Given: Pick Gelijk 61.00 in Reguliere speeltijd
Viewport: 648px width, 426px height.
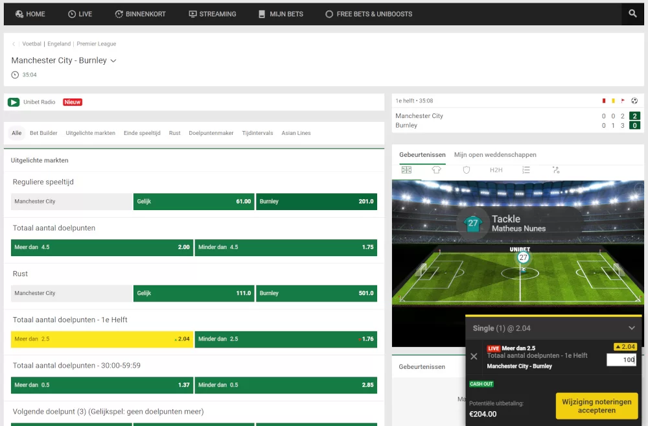Looking at the screenshot, I should [x=194, y=202].
